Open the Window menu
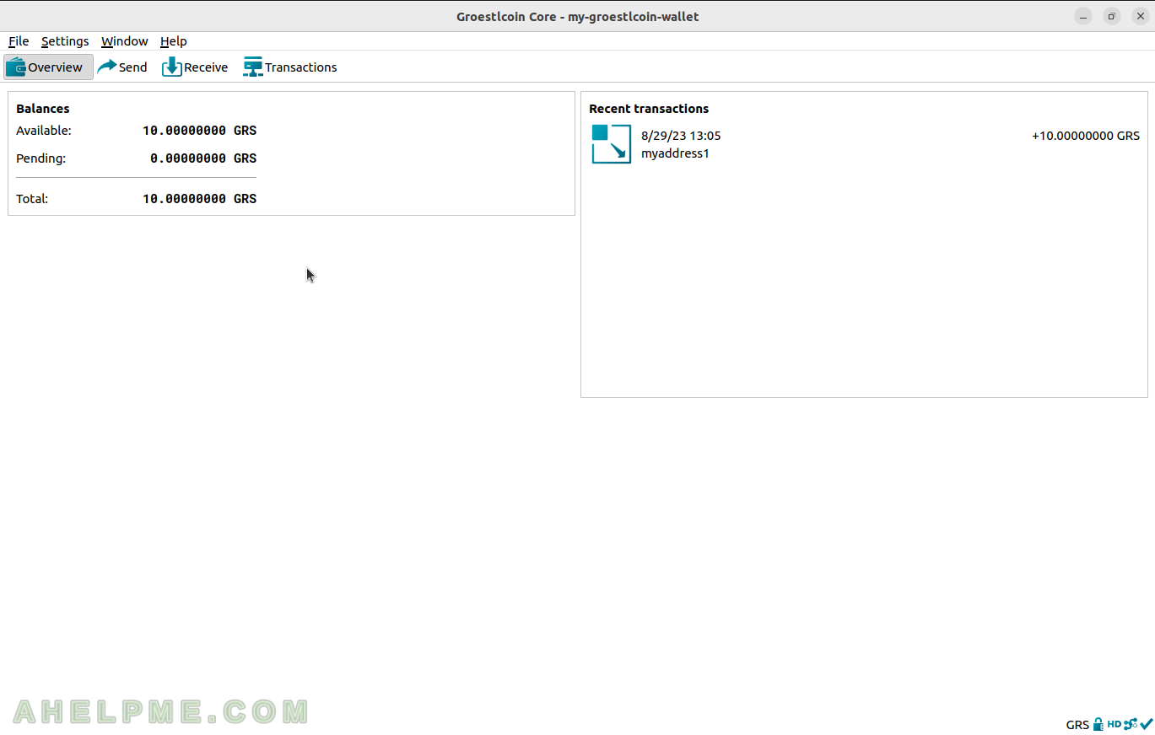 click(x=124, y=41)
